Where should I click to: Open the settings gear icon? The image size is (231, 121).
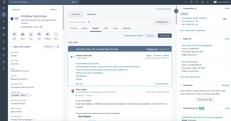[x=202, y=2]
